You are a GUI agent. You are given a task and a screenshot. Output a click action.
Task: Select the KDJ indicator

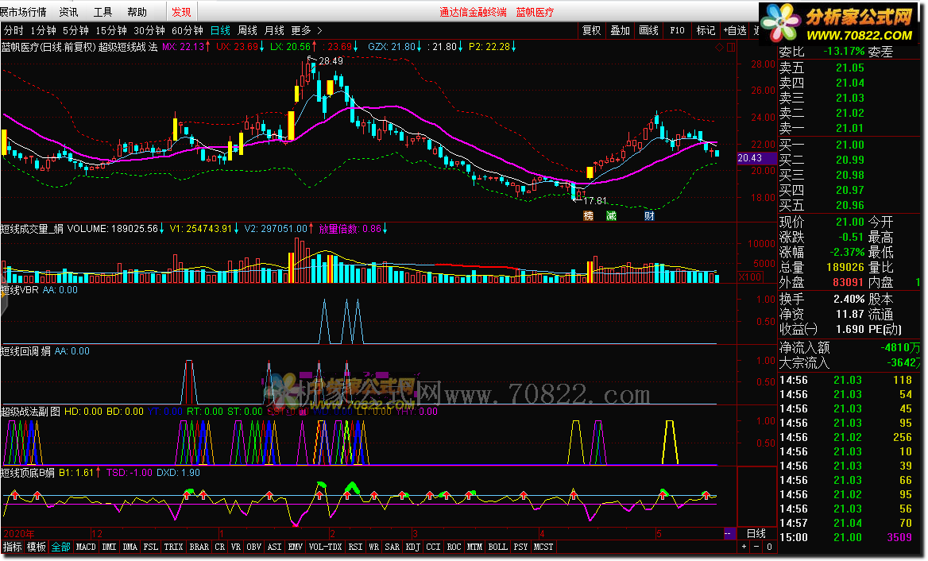coord(412,547)
